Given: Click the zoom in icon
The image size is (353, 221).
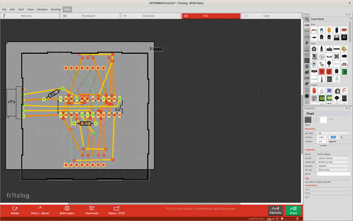Looking at the screenshot, I should coord(297,218).
